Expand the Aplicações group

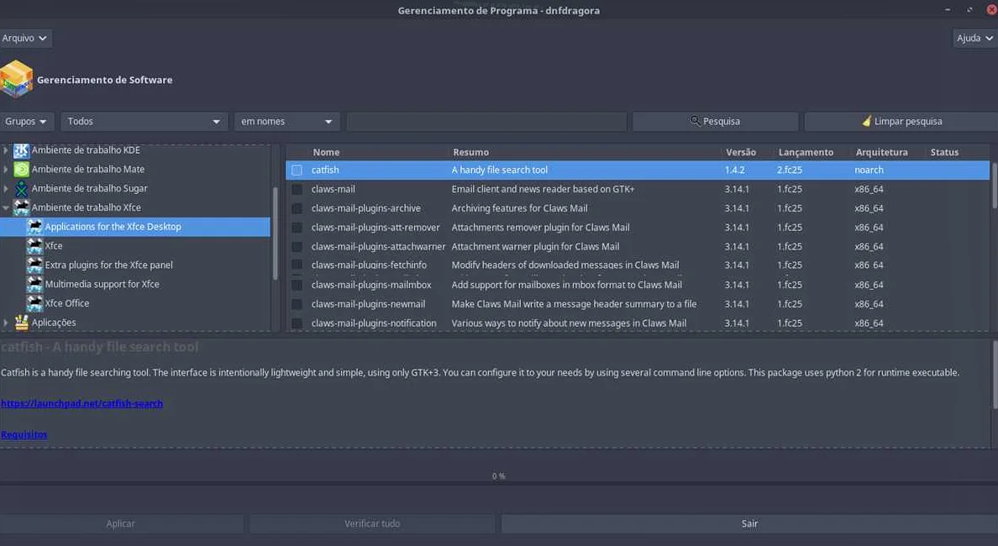[6, 323]
